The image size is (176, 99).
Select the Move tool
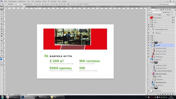pos(2,9)
